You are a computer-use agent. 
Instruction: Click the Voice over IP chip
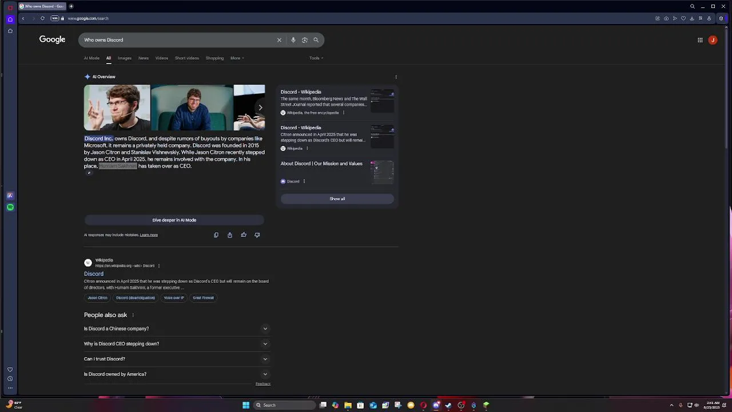point(174,298)
